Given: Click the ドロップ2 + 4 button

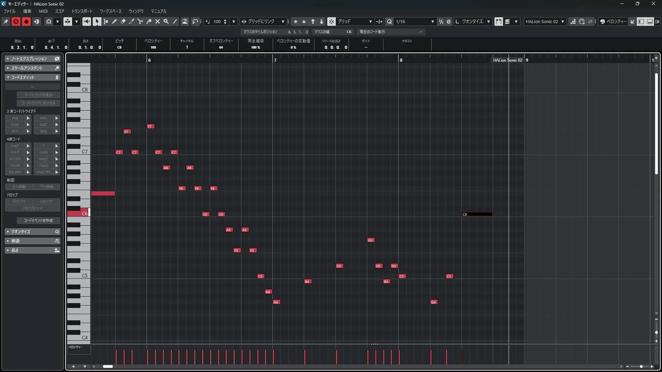Looking at the screenshot, I should tap(32, 208).
